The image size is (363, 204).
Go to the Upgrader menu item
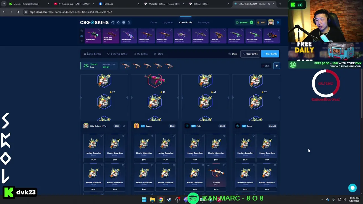(168, 22)
